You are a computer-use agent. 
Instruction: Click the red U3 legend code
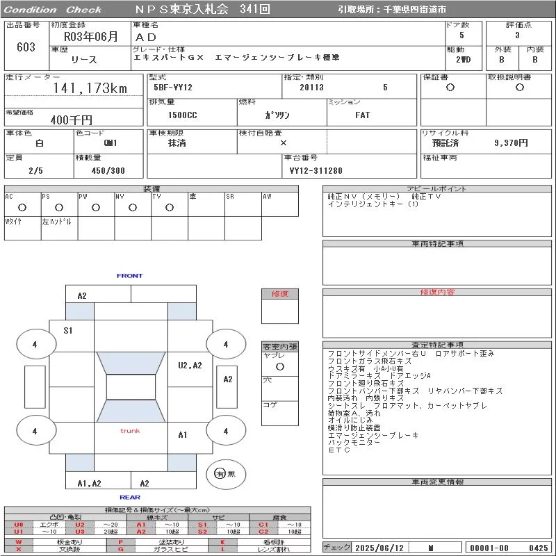pyautogui.click(x=80, y=532)
